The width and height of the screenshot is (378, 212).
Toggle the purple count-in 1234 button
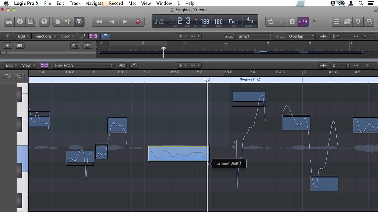[x=303, y=22]
